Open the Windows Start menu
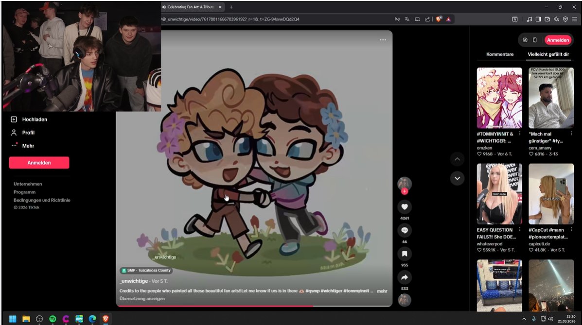The height and width of the screenshot is (325, 582). coord(13,319)
